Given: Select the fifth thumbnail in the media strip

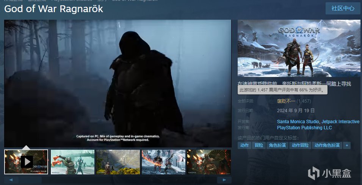Looking at the screenshot, I should pyautogui.click(x=209, y=162).
